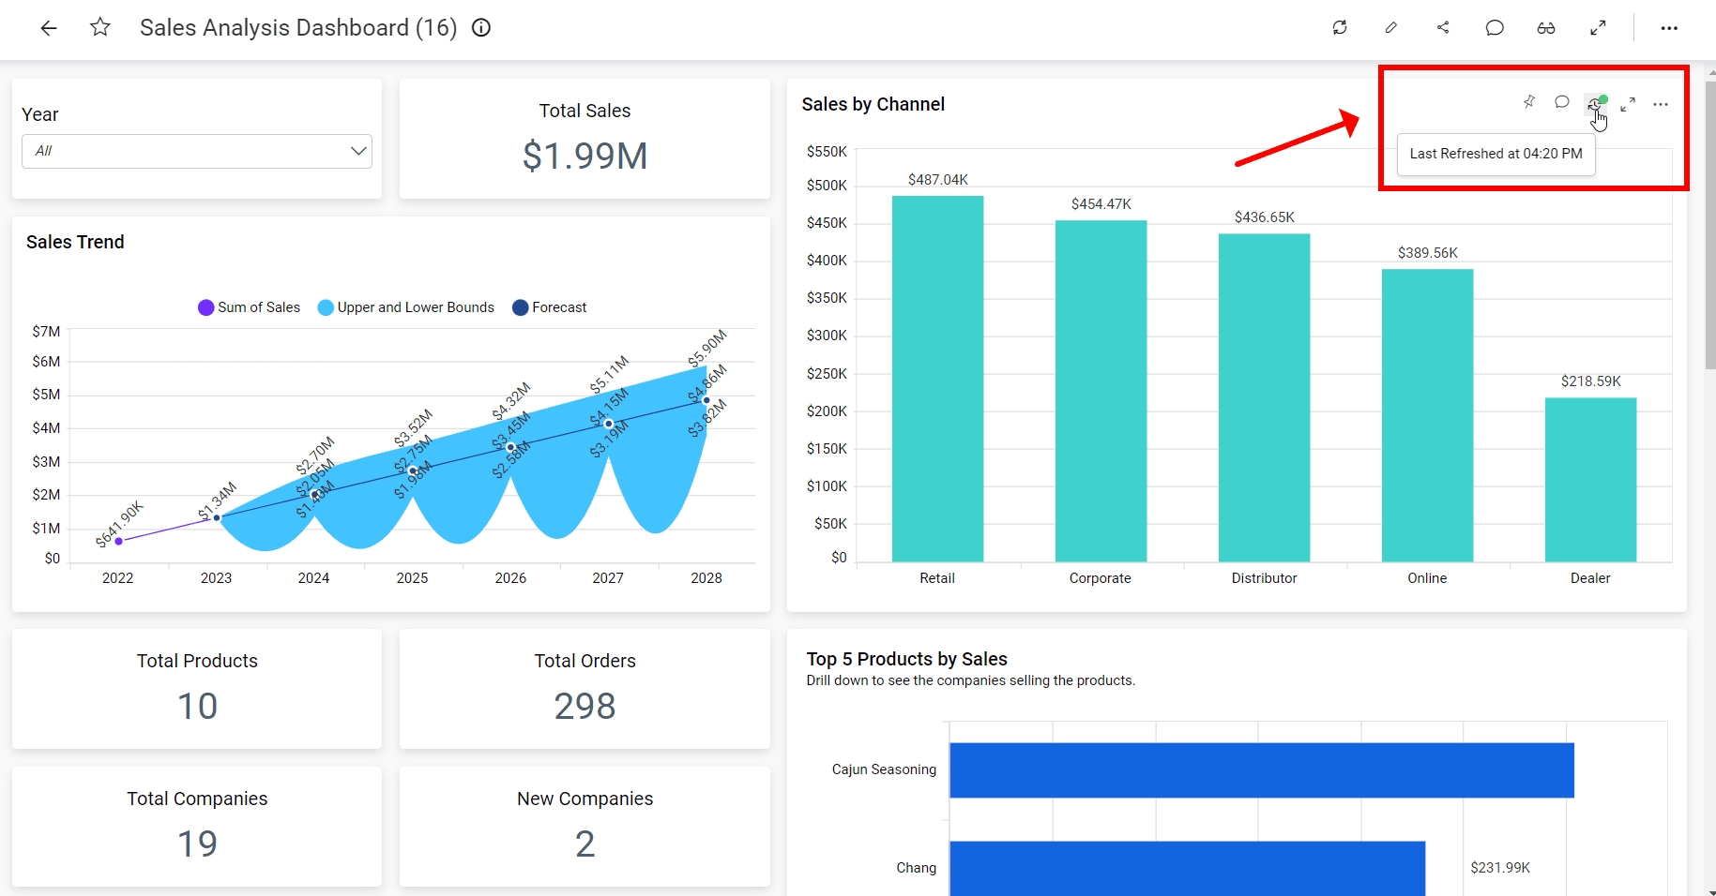
Task: Share the dashboard via the share icon
Action: pos(1443,28)
